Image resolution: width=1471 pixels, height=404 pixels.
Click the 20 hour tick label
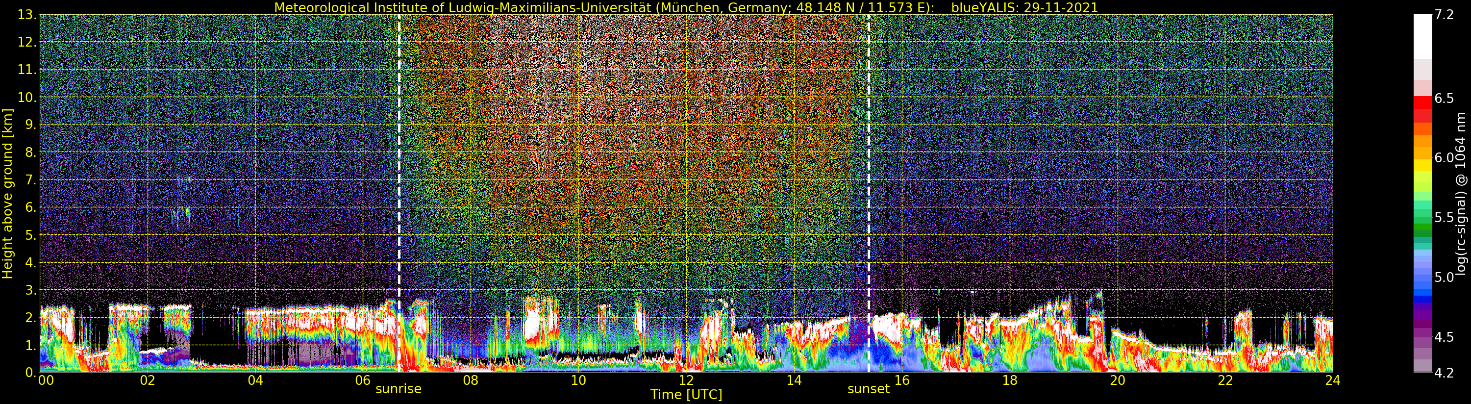pos(1117,380)
